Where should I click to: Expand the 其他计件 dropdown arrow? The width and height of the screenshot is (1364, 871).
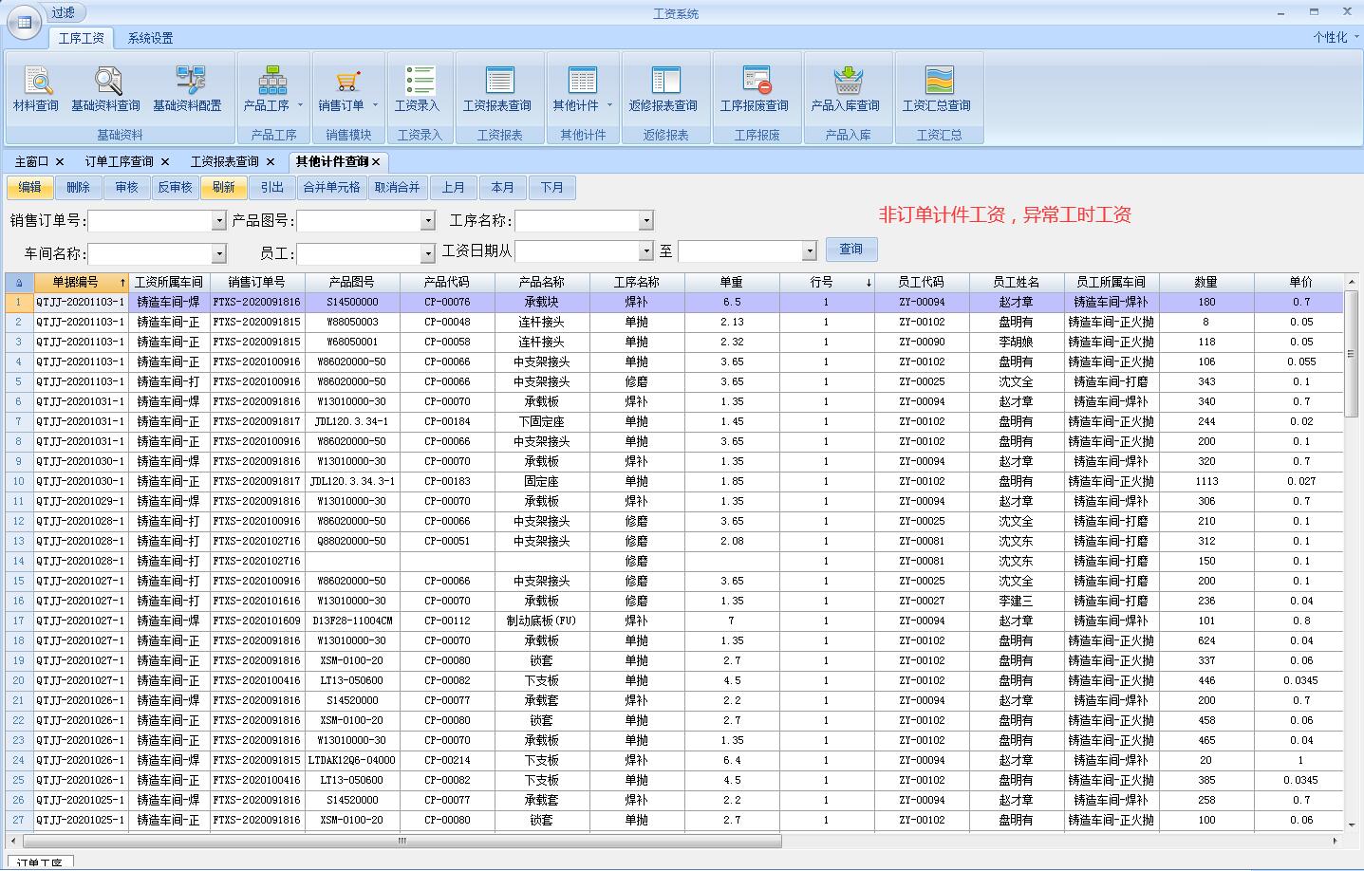point(609,105)
